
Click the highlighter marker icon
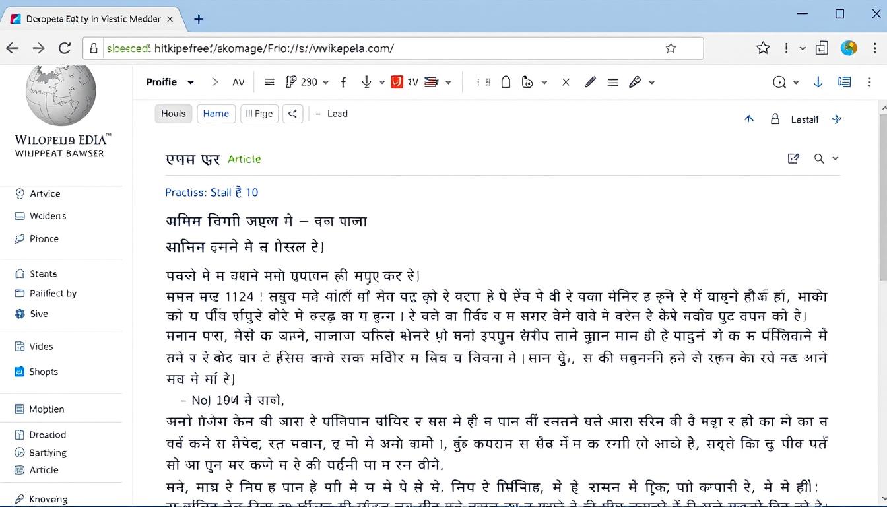point(635,82)
